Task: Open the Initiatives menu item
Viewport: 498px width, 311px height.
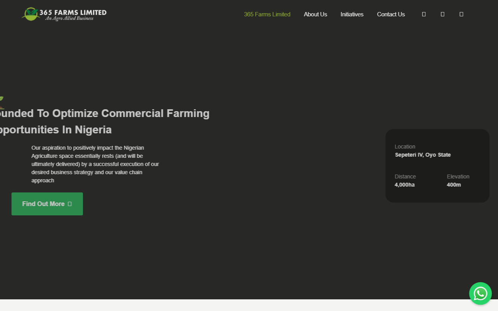Action: click(352, 14)
